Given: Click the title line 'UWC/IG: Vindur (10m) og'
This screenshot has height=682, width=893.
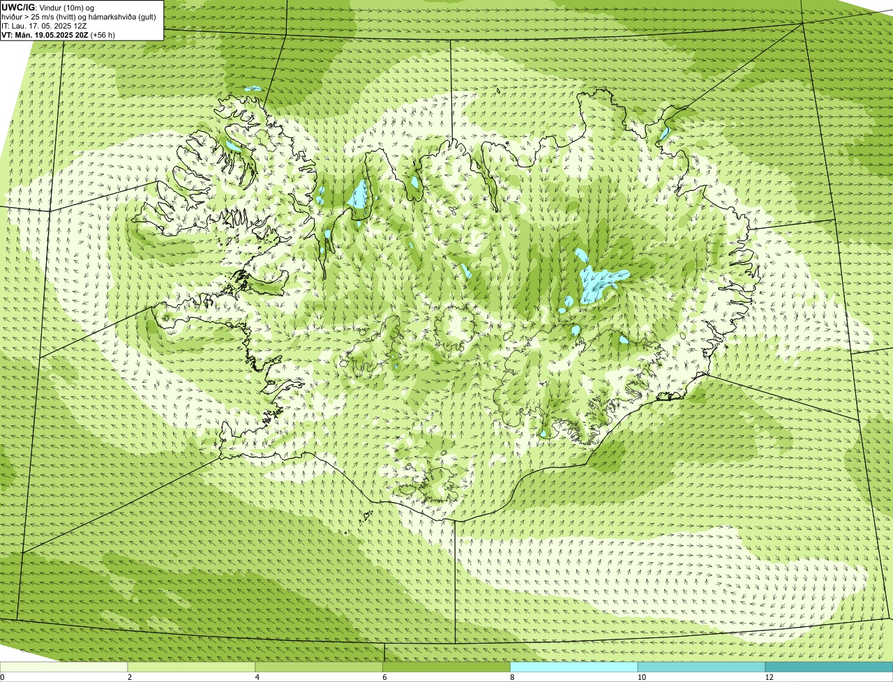Looking at the screenshot, I should point(47,8).
